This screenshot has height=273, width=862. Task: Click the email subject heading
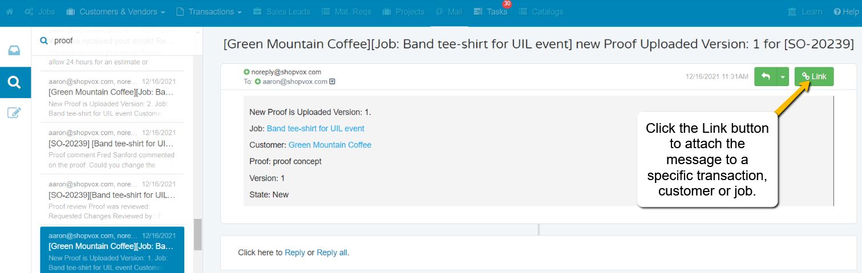tap(539, 44)
